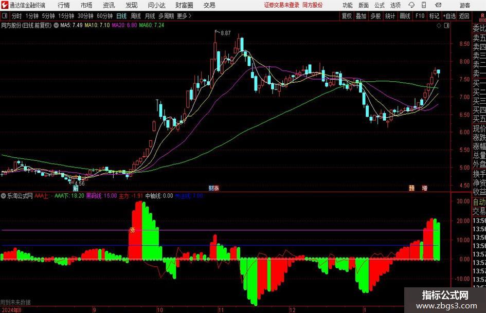
Task: Open 多周期 multi-period view
Action: tap(166, 16)
